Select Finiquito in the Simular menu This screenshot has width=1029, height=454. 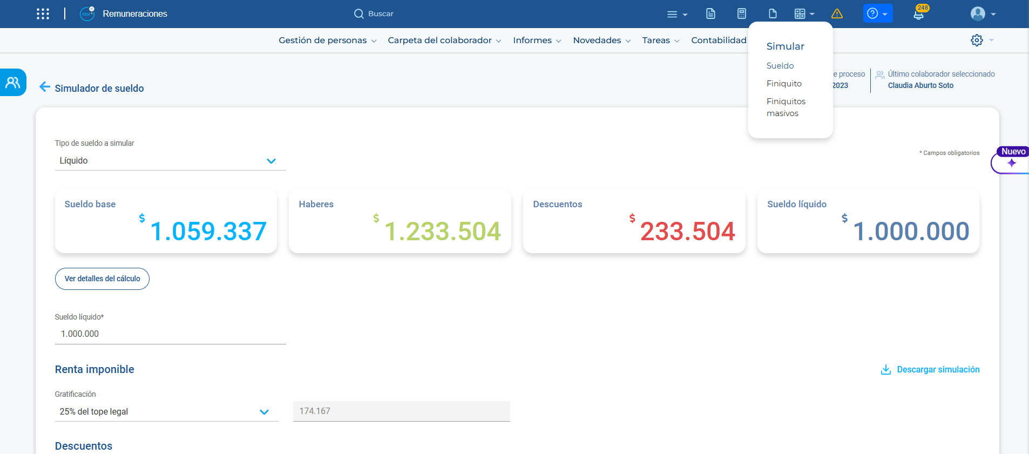[x=784, y=84]
